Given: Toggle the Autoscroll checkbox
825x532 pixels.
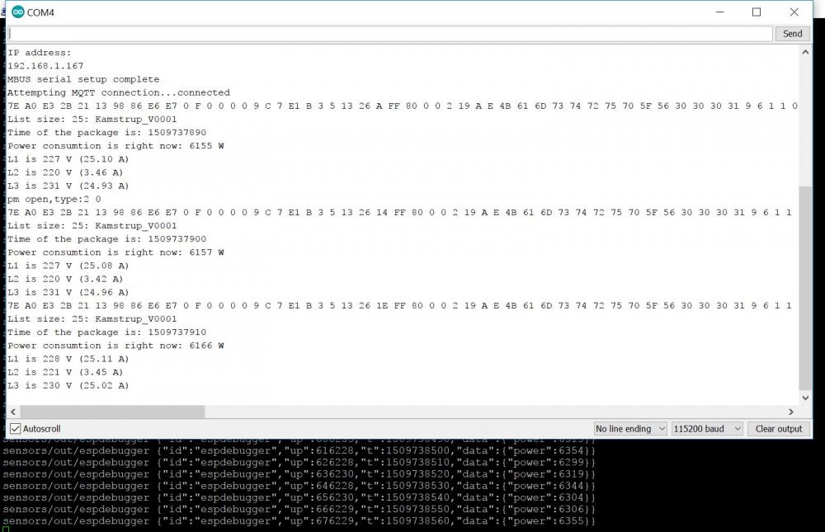Looking at the screenshot, I should point(15,429).
